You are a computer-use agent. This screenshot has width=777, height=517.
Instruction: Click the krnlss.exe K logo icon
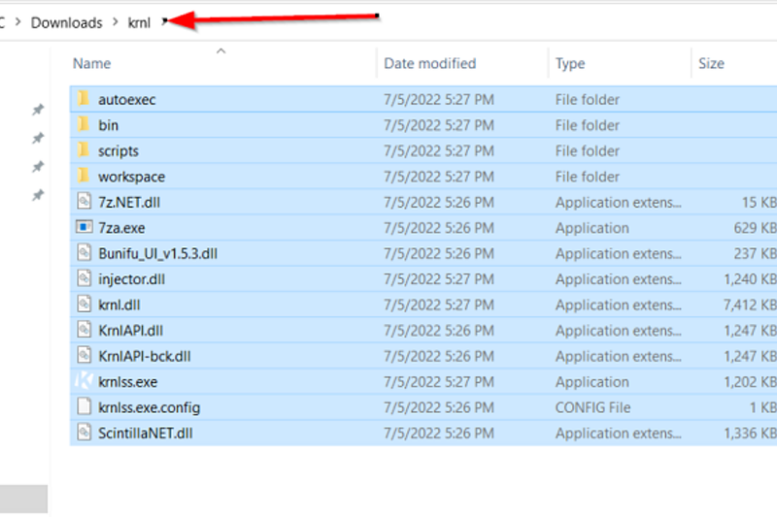(x=84, y=381)
